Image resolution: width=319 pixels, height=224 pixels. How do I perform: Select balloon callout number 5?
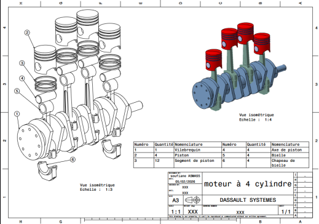pyautogui.click(x=17, y=91)
